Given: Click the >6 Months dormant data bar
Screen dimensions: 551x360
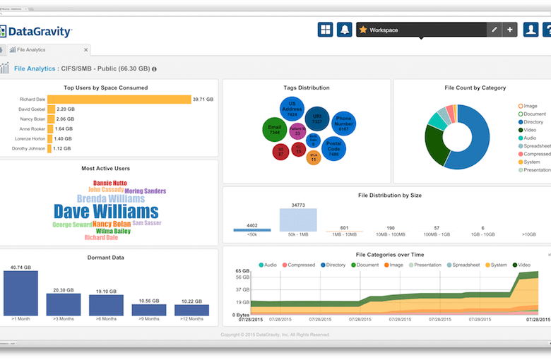Looking at the screenshot, I should click(x=106, y=305).
